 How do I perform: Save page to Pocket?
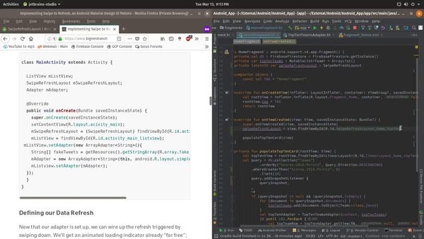pyautogui.click(x=137, y=39)
